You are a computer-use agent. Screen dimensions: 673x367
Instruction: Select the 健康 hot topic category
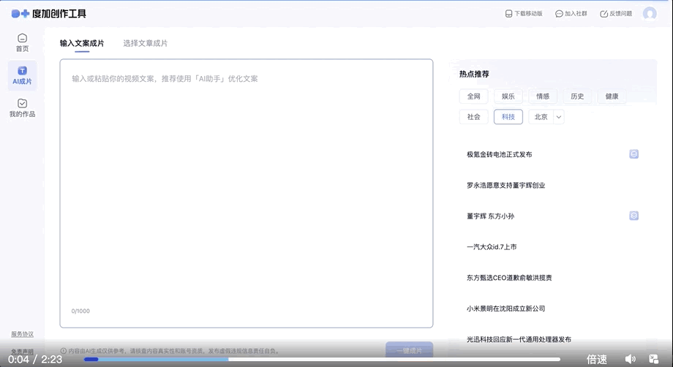[612, 97]
